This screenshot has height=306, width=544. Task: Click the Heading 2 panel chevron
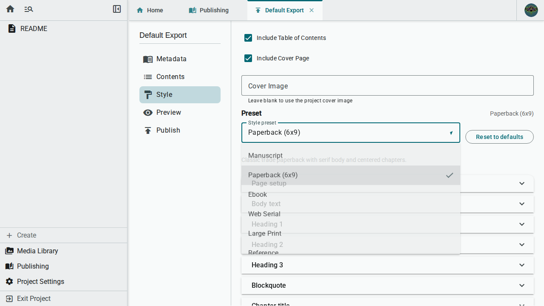pos(522,245)
